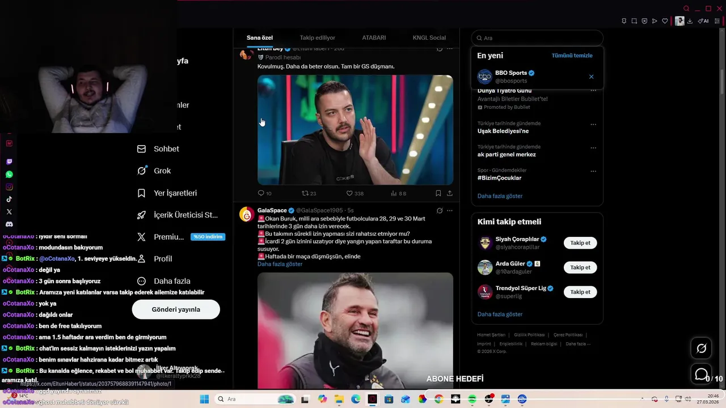Bookmark the Eltun Bey post

click(x=438, y=193)
